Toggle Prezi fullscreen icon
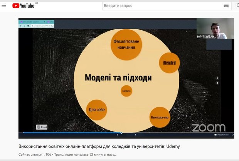 232,135
